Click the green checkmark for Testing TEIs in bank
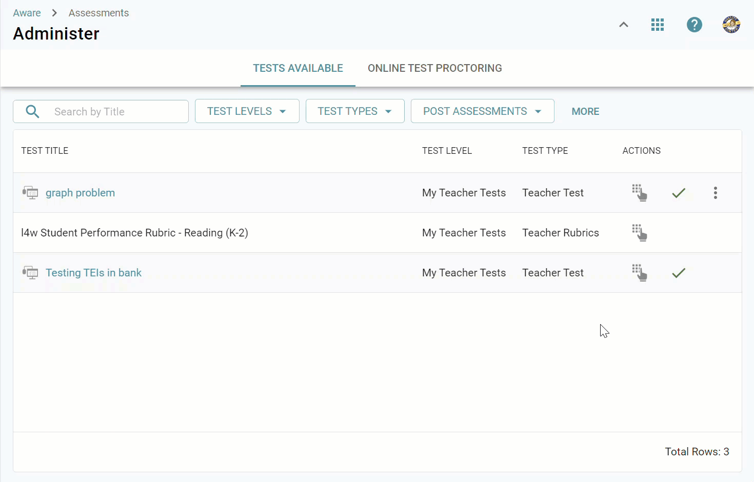Viewport: 754px width, 482px height. click(679, 273)
